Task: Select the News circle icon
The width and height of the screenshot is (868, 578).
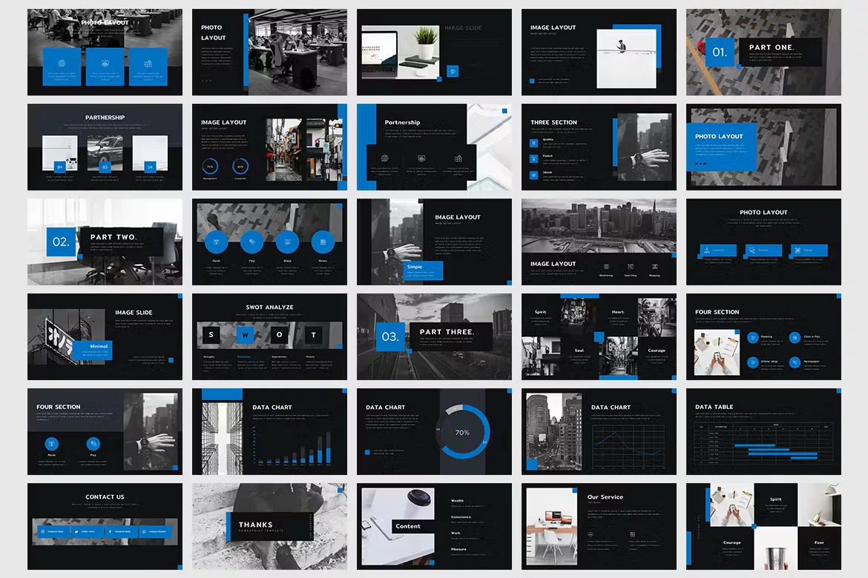Action: click(x=323, y=242)
